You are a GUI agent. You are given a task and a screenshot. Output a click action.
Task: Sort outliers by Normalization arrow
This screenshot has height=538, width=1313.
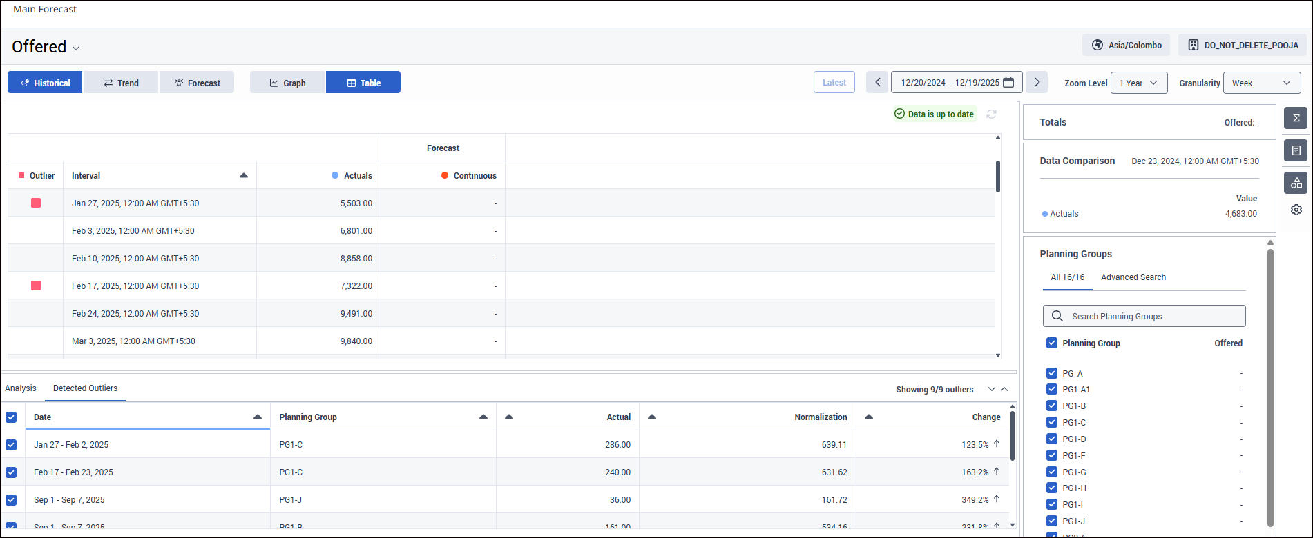(x=652, y=417)
